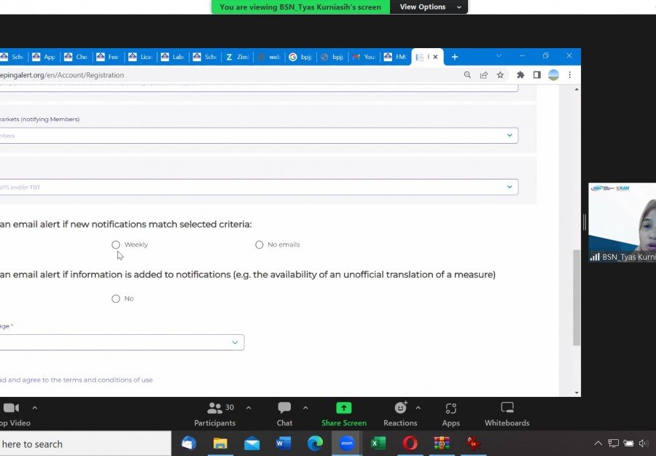Image resolution: width=656 pixels, height=456 pixels.
Task: Open the Zoom Participants panel
Action: 215,413
